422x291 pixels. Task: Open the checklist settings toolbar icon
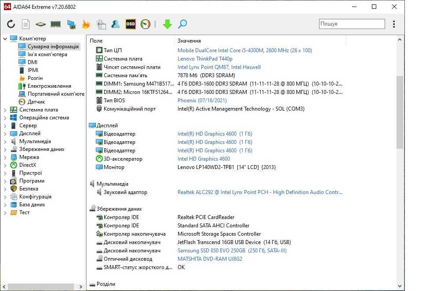[x=101, y=24]
